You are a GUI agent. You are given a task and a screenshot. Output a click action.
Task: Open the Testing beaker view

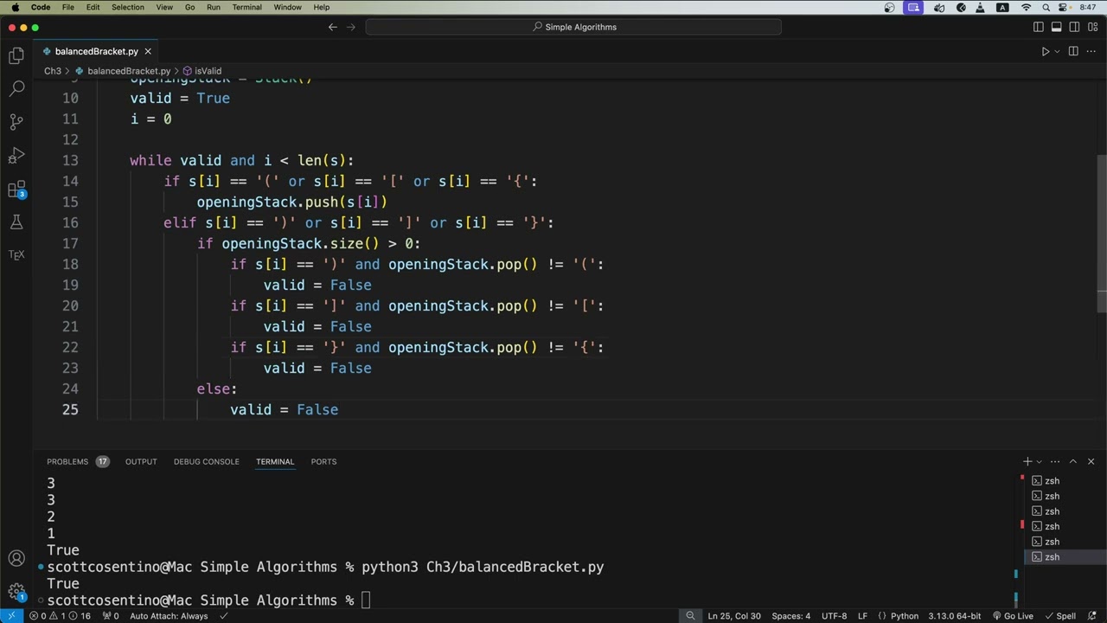[16, 222]
